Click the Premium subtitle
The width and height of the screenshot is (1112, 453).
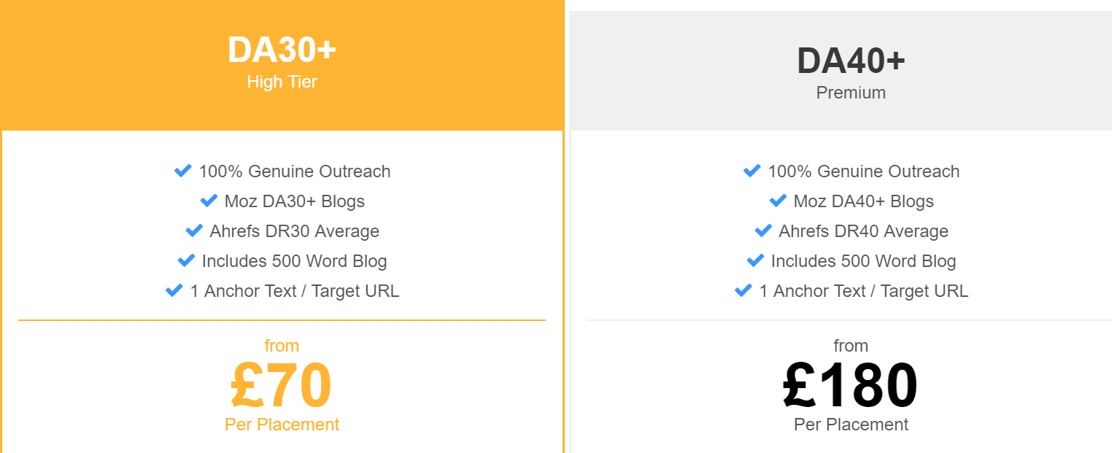(x=851, y=93)
